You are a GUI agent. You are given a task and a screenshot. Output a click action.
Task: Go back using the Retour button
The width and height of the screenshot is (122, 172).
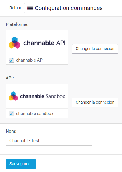click(x=15, y=8)
